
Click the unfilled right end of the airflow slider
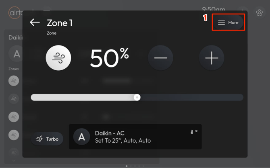[238, 97]
